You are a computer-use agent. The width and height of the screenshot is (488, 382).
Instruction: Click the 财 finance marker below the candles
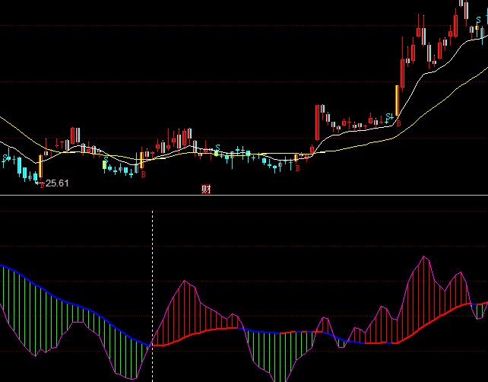tap(206, 189)
